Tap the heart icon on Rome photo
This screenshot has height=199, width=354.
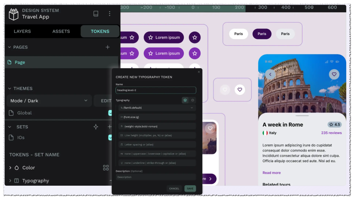coord(334,74)
